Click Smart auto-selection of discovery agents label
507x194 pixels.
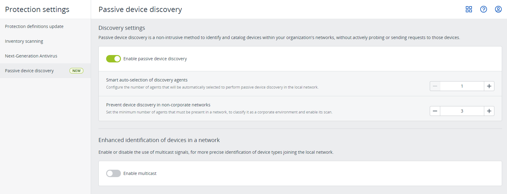coord(147,80)
